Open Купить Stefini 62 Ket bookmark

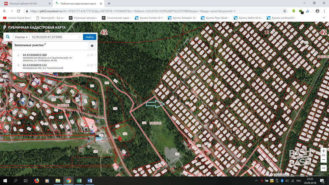click(x=248, y=18)
